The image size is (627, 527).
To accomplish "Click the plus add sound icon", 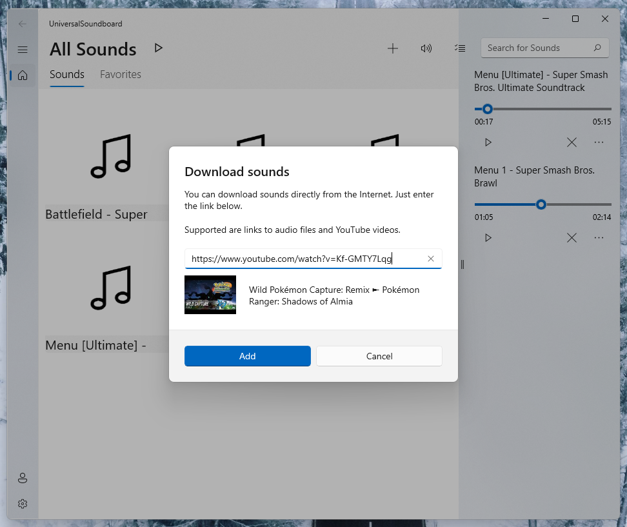I will pyautogui.click(x=393, y=48).
